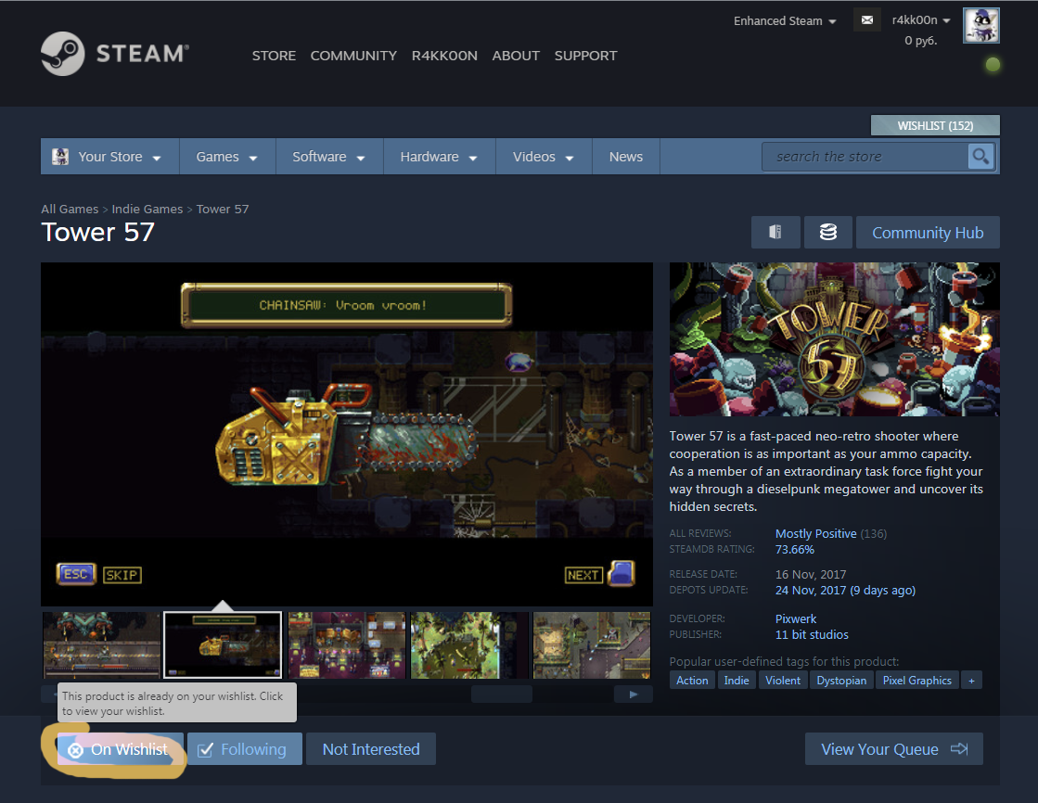Click View Your Queue button
Viewport: 1038px width, 803px height.
893,749
